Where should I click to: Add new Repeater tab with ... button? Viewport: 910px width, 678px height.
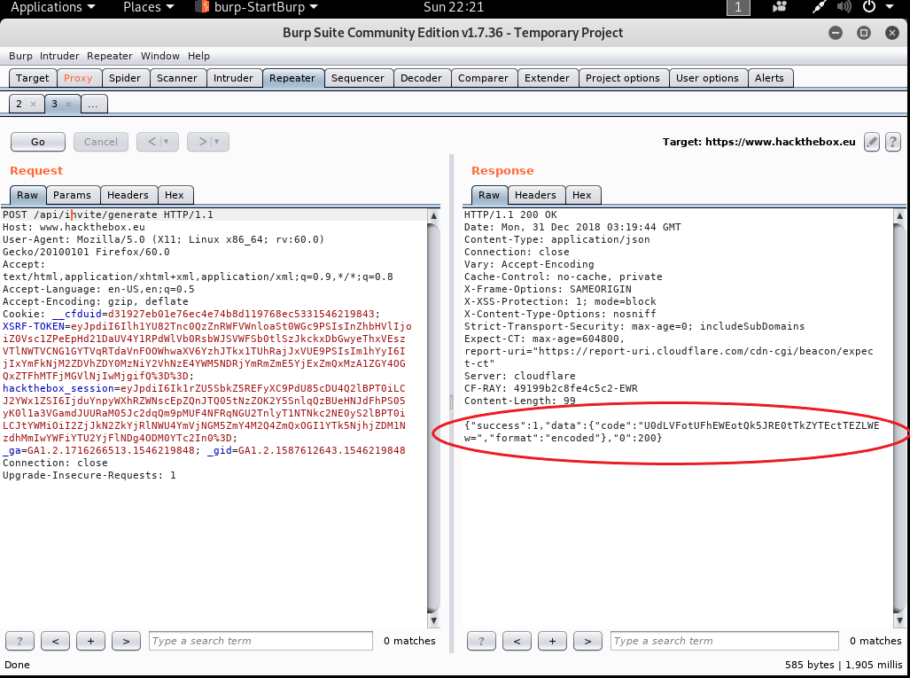[93, 105]
